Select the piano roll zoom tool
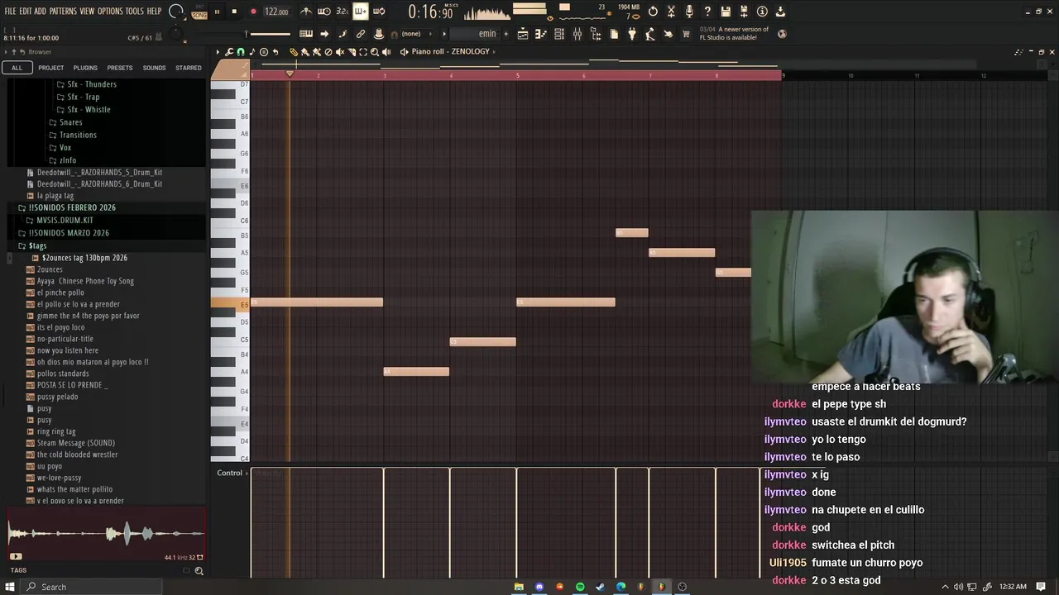The image size is (1059, 595). pyautogui.click(x=375, y=52)
